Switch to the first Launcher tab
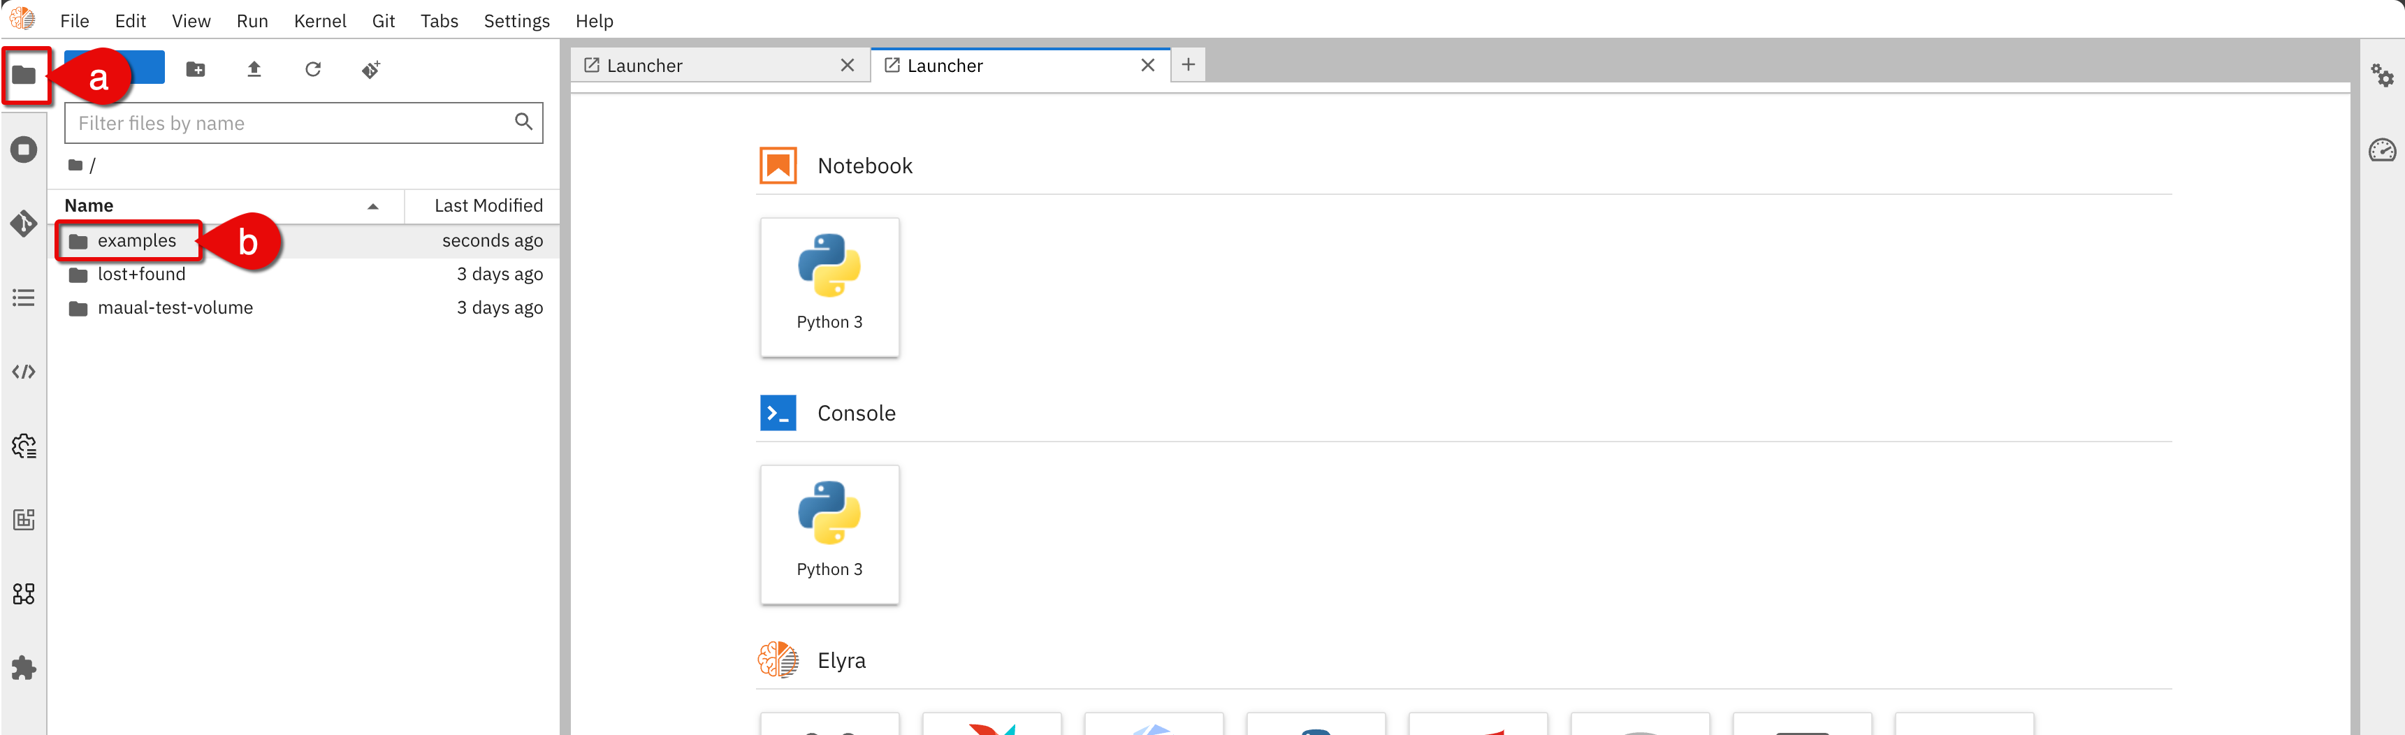This screenshot has width=2405, height=735. 709,66
